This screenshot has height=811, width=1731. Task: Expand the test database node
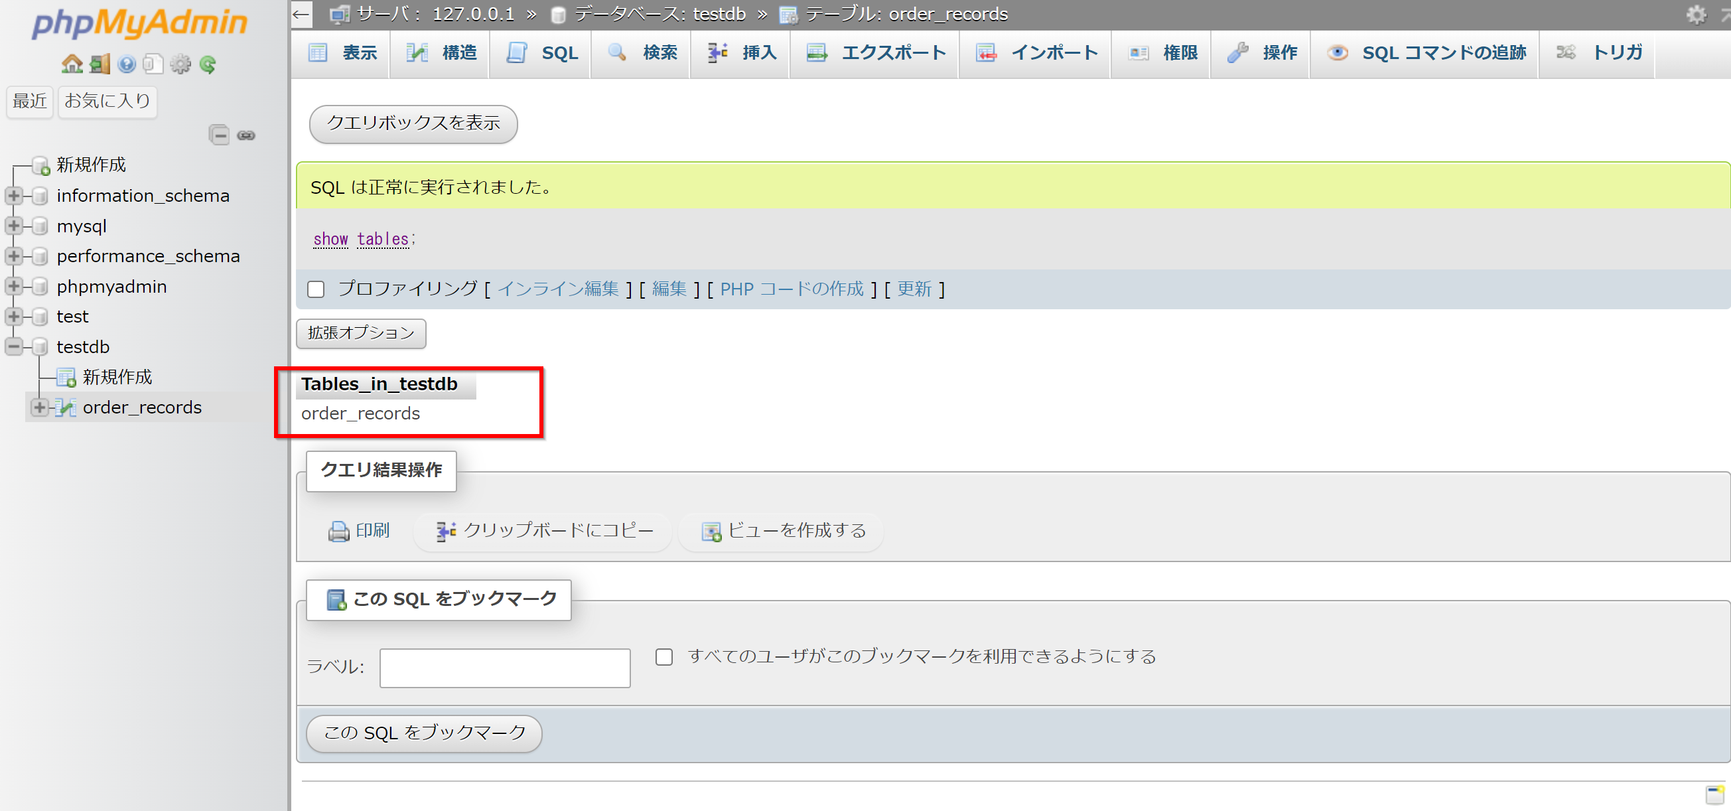point(13,317)
